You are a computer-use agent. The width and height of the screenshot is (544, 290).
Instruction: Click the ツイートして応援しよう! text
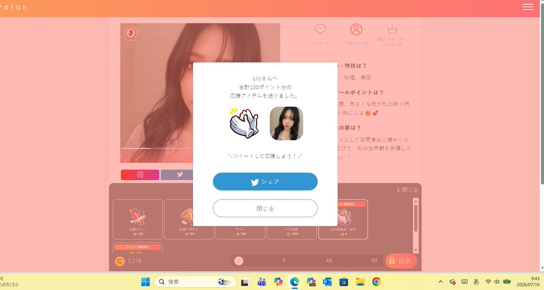265,156
